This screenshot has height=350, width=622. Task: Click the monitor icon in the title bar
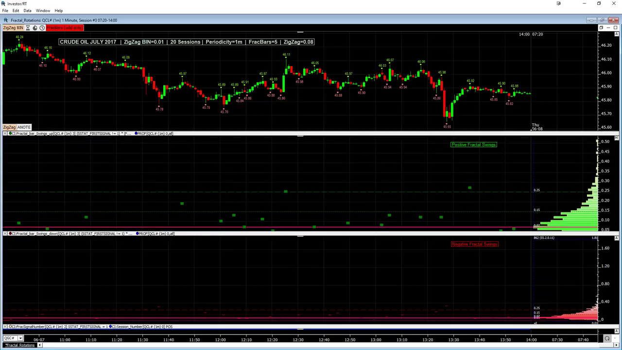[559, 3]
